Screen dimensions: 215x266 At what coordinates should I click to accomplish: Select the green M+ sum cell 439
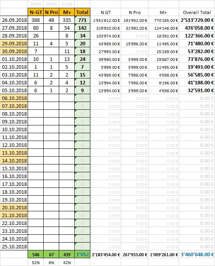[67, 254]
